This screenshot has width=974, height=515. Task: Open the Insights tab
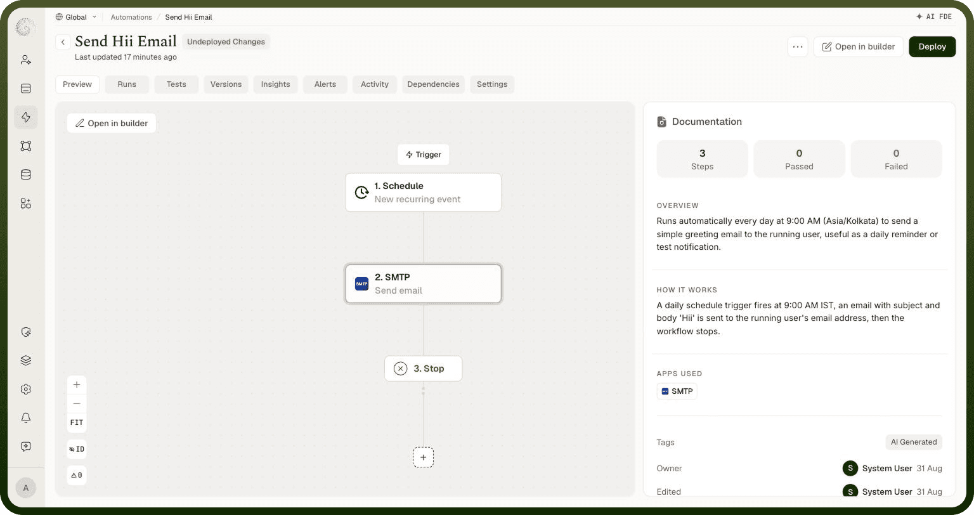(x=275, y=84)
